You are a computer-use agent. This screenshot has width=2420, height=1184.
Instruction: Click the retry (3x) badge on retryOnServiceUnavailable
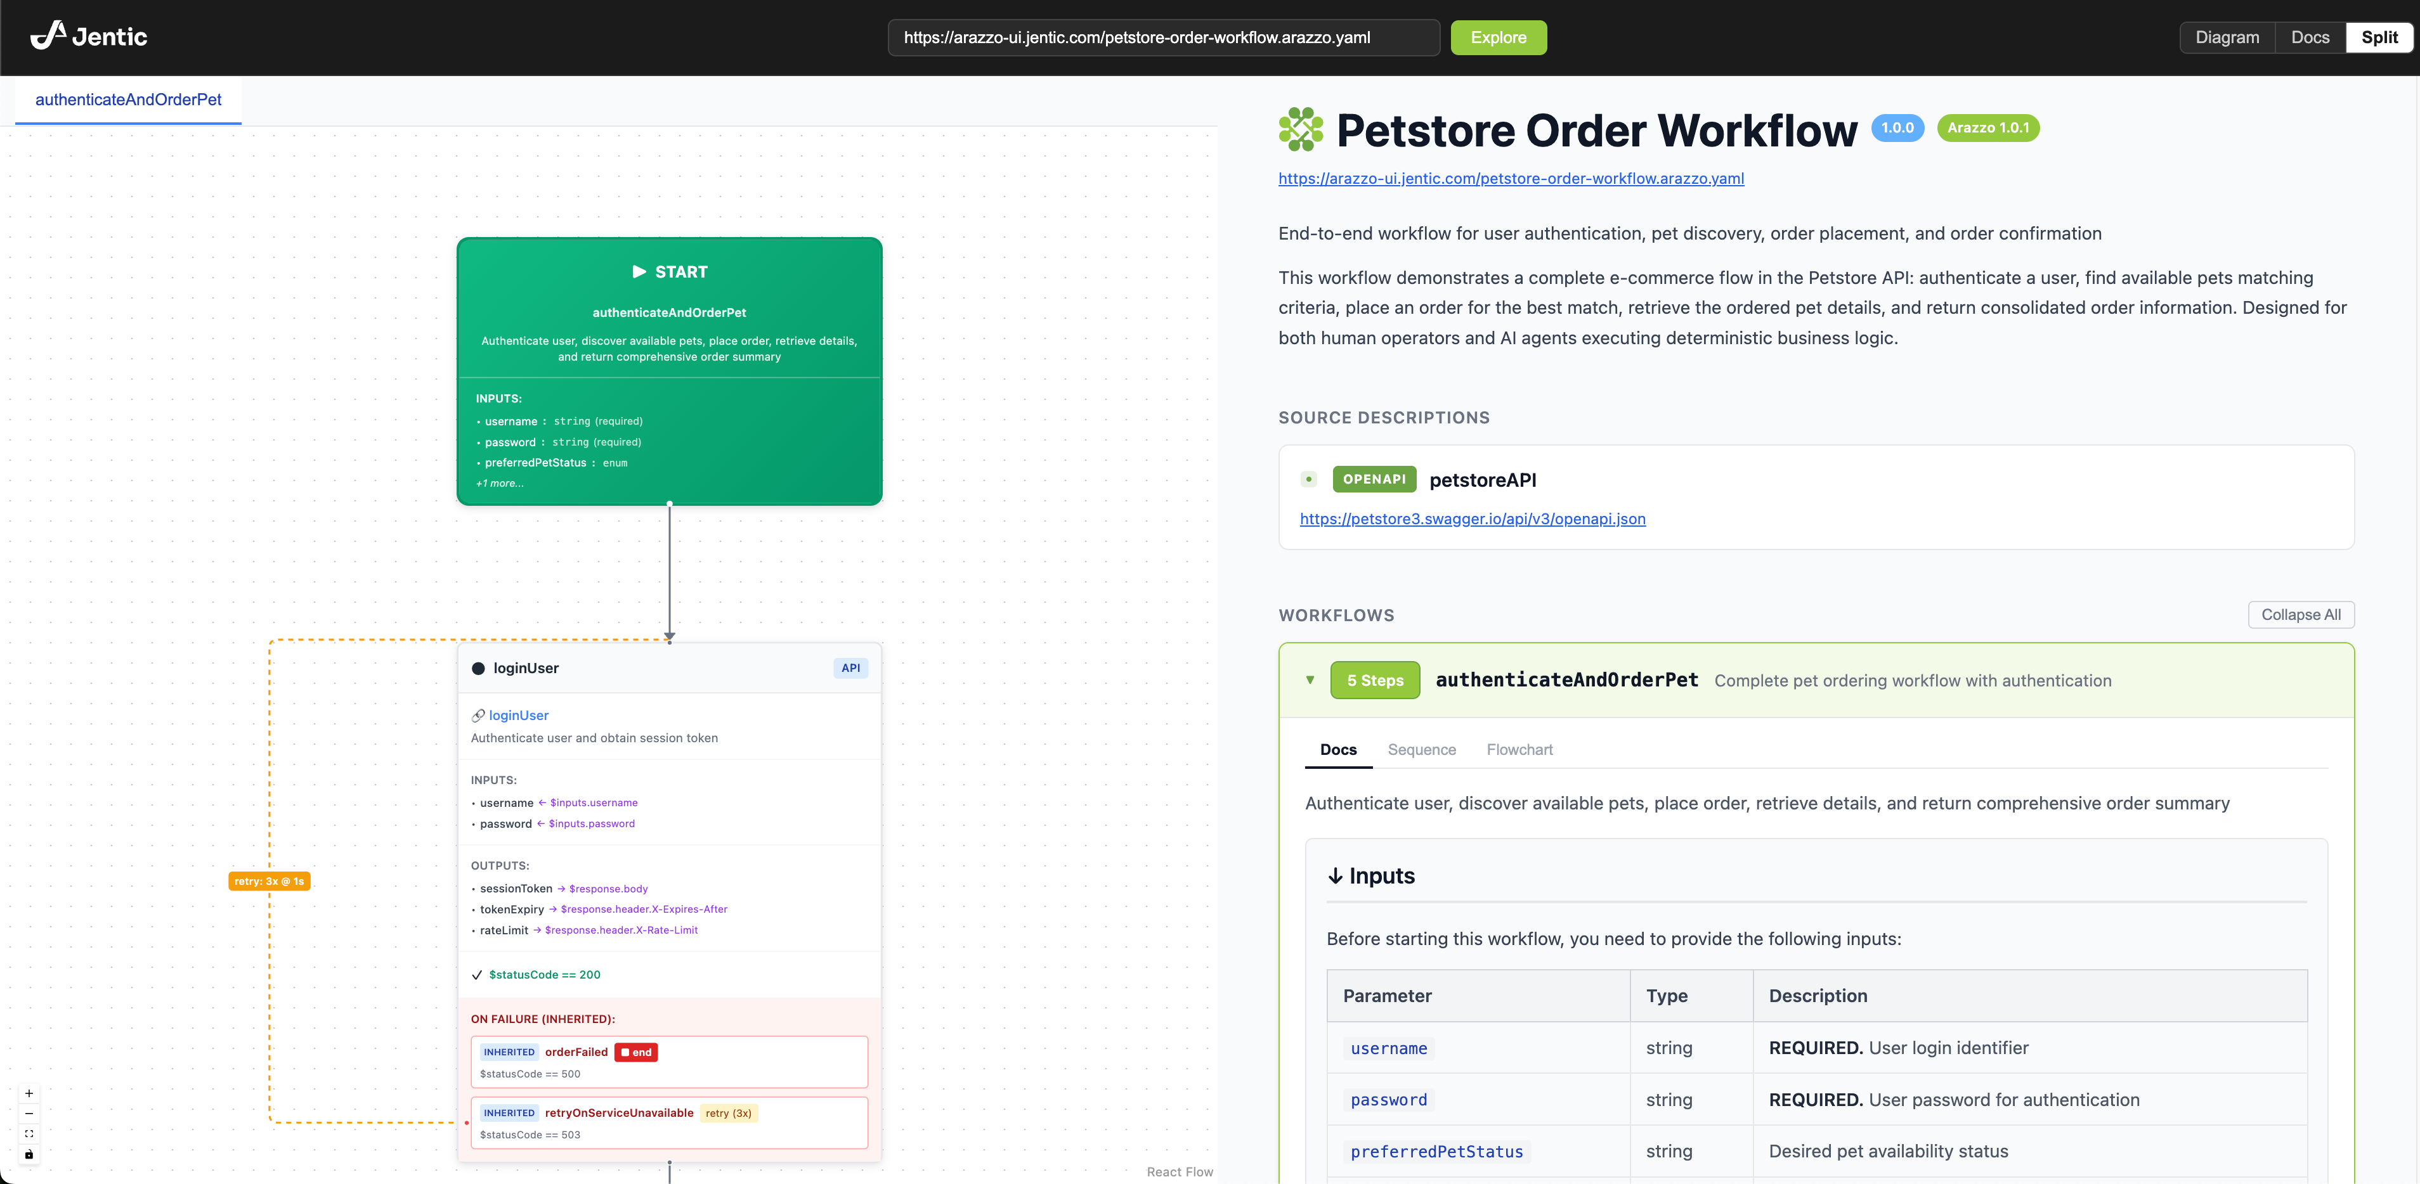[728, 1114]
